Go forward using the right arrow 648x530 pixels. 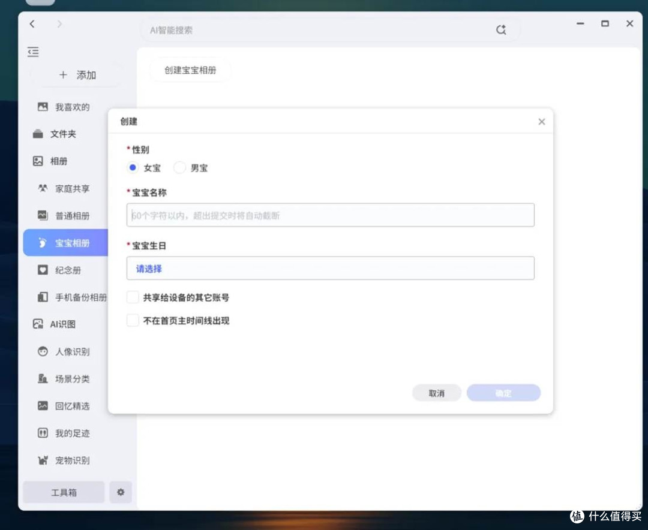coord(59,24)
